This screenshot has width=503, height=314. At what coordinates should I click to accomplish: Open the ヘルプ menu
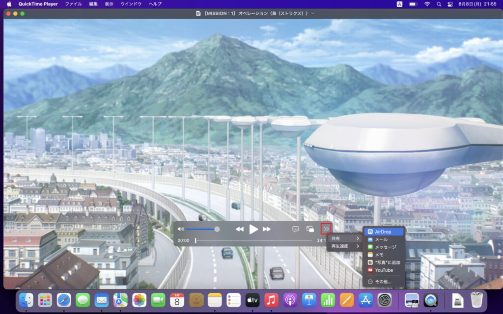155,4
